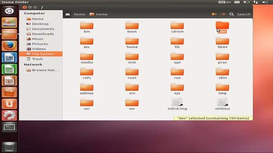Screen dimensions: 273x153
Task: Open the boot folder
Action: [132, 27]
